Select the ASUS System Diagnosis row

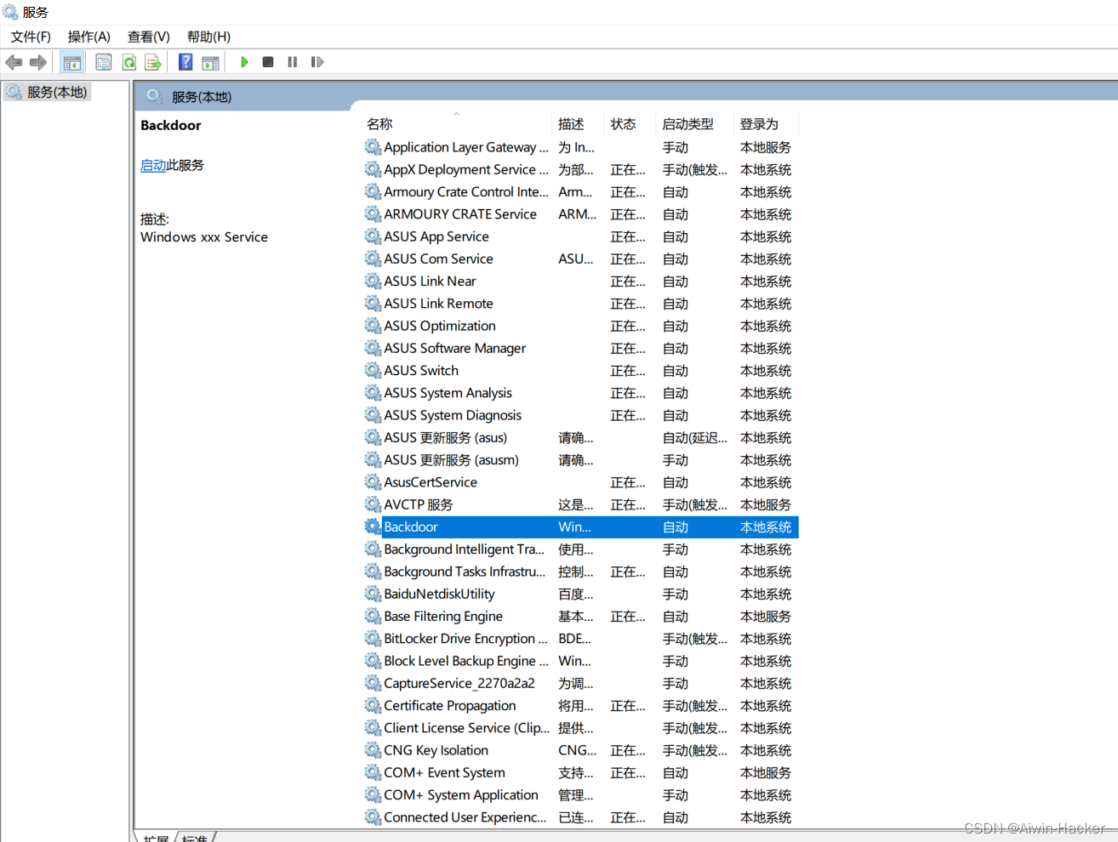(x=581, y=415)
